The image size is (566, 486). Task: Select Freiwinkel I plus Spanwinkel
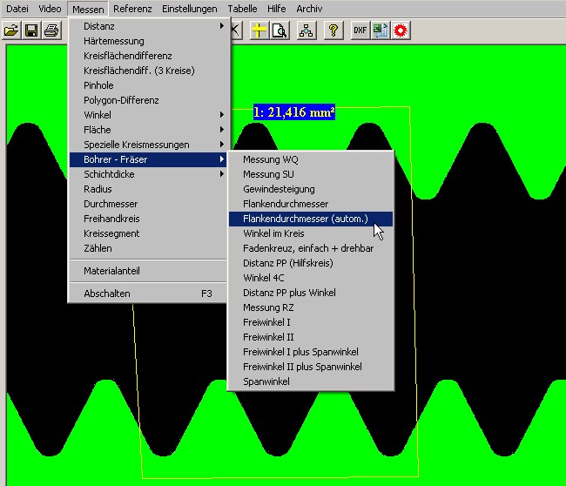(x=311, y=352)
